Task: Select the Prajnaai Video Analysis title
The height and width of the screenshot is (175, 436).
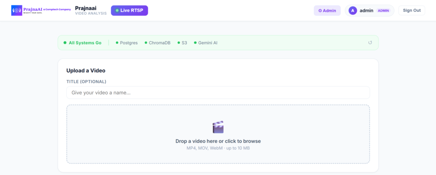Action: pos(91,11)
